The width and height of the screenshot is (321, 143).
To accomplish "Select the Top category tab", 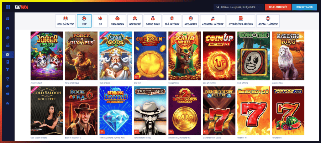I will point(84,21).
